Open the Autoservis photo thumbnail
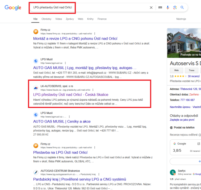 pos(184,43)
